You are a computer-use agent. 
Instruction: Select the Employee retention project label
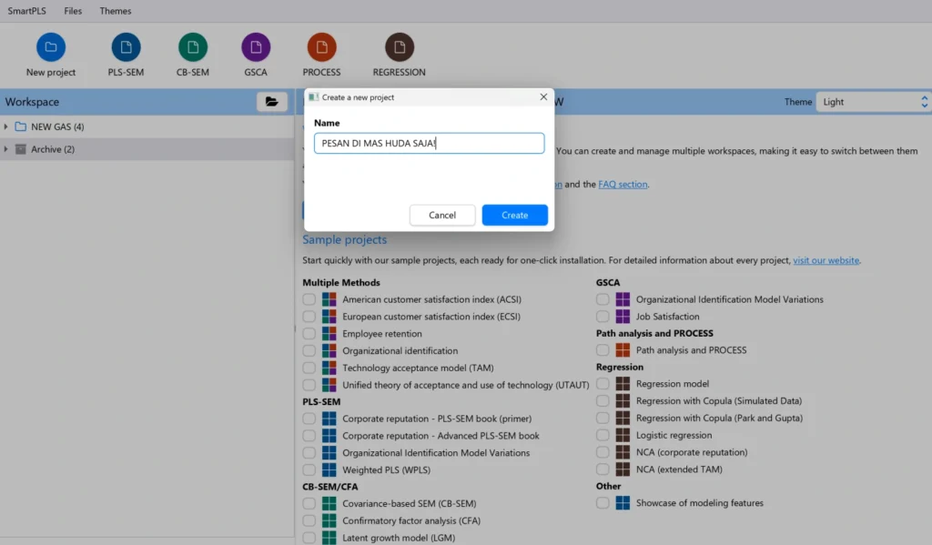(382, 334)
